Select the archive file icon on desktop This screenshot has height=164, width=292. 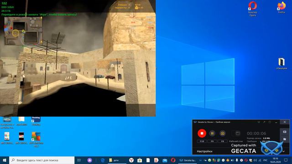pos(282,64)
